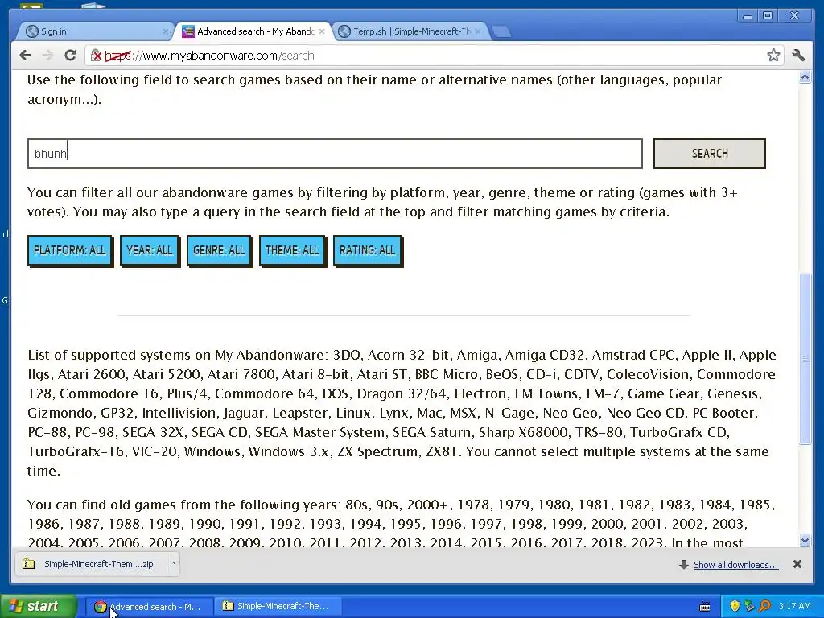This screenshot has height=618, width=824.
Task: Select Simple-Minecraft-The taskbar button
Action: [x=278, y=607]
